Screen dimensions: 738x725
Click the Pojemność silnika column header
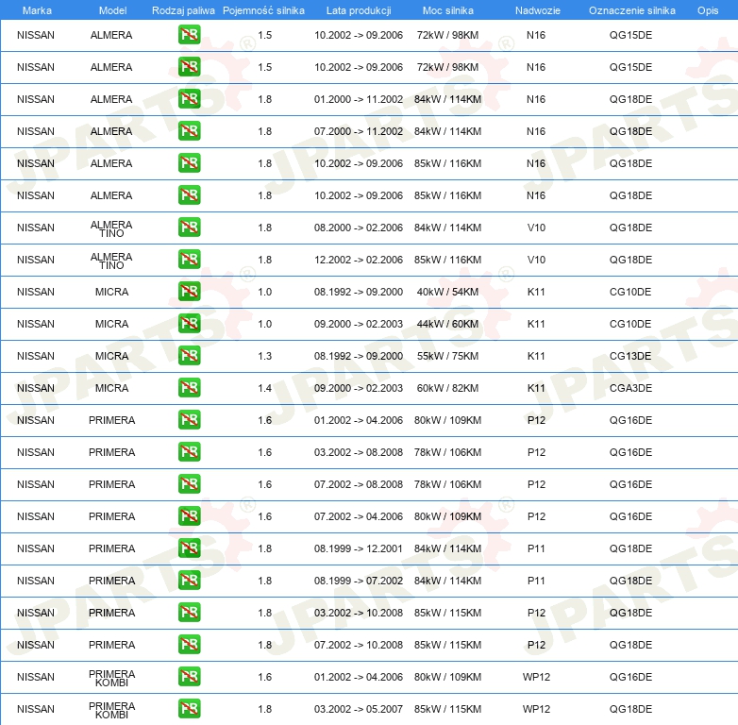click(x=263, y=10)
